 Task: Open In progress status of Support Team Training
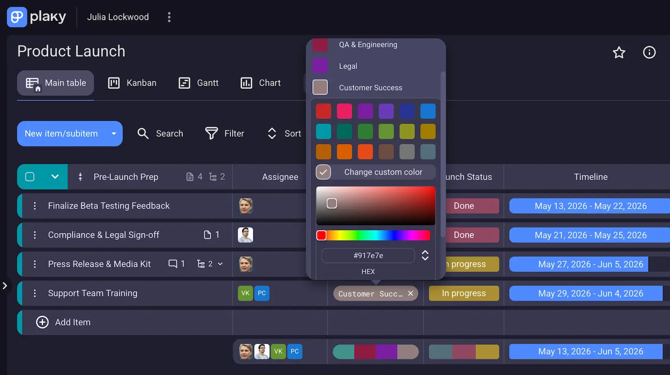coord(464,293)
